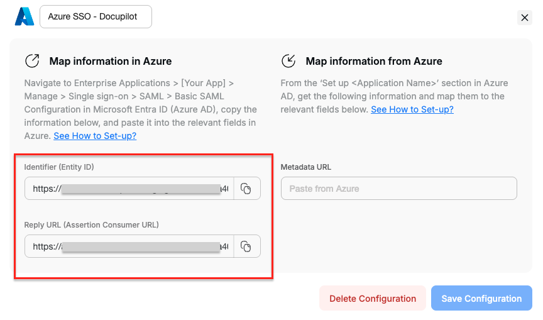
Task: Click inside the Reply URL text field
Action: (x=129, y=246)
